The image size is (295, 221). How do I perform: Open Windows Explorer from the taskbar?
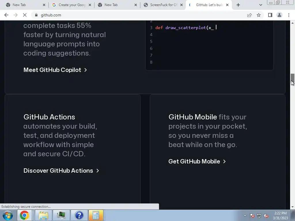click(43, 215)
